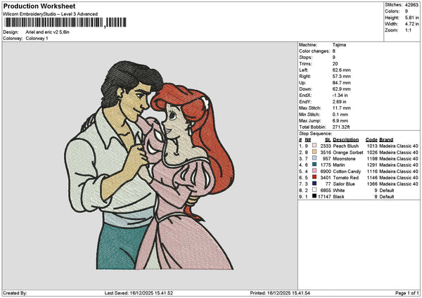Click the Tomato Red description text
This screenshot has width=422, height=298.
click(x=346, y=178)
